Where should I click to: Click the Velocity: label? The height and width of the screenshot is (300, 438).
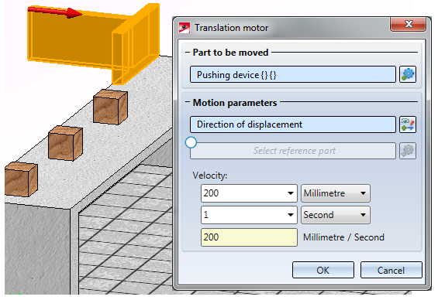pos(210,176)
